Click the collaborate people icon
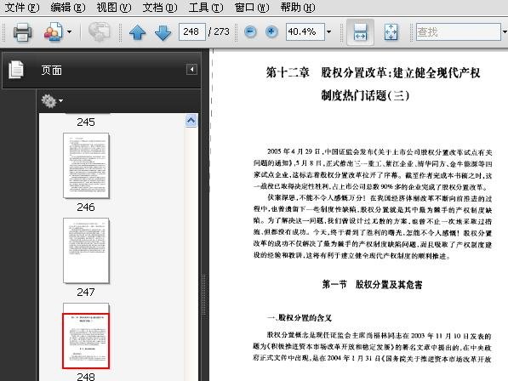The width and height of the screenshot is (508, 381). [53, 31]
